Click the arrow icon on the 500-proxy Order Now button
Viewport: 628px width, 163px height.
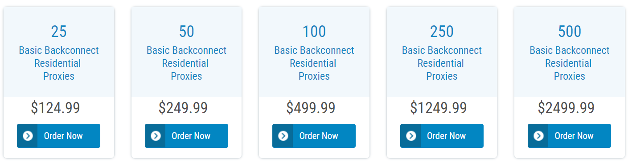[538, 136]
